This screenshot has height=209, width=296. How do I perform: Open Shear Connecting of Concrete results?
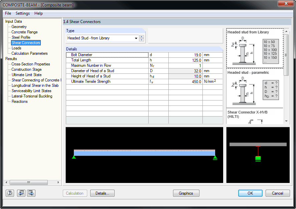point(36,80)
